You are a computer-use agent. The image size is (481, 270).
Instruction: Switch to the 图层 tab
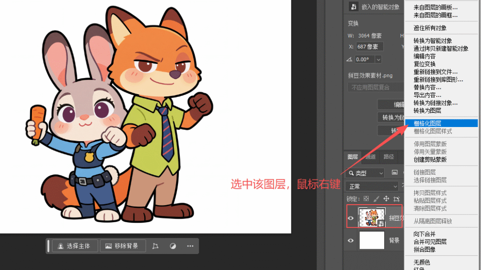click(352, 157)
